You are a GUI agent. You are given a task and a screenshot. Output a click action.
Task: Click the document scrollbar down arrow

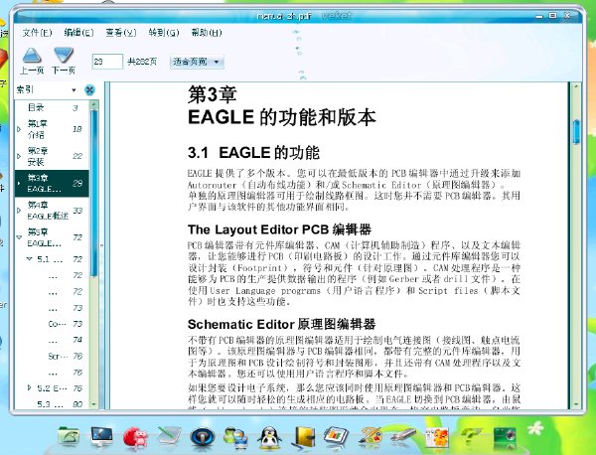[576, 404]
